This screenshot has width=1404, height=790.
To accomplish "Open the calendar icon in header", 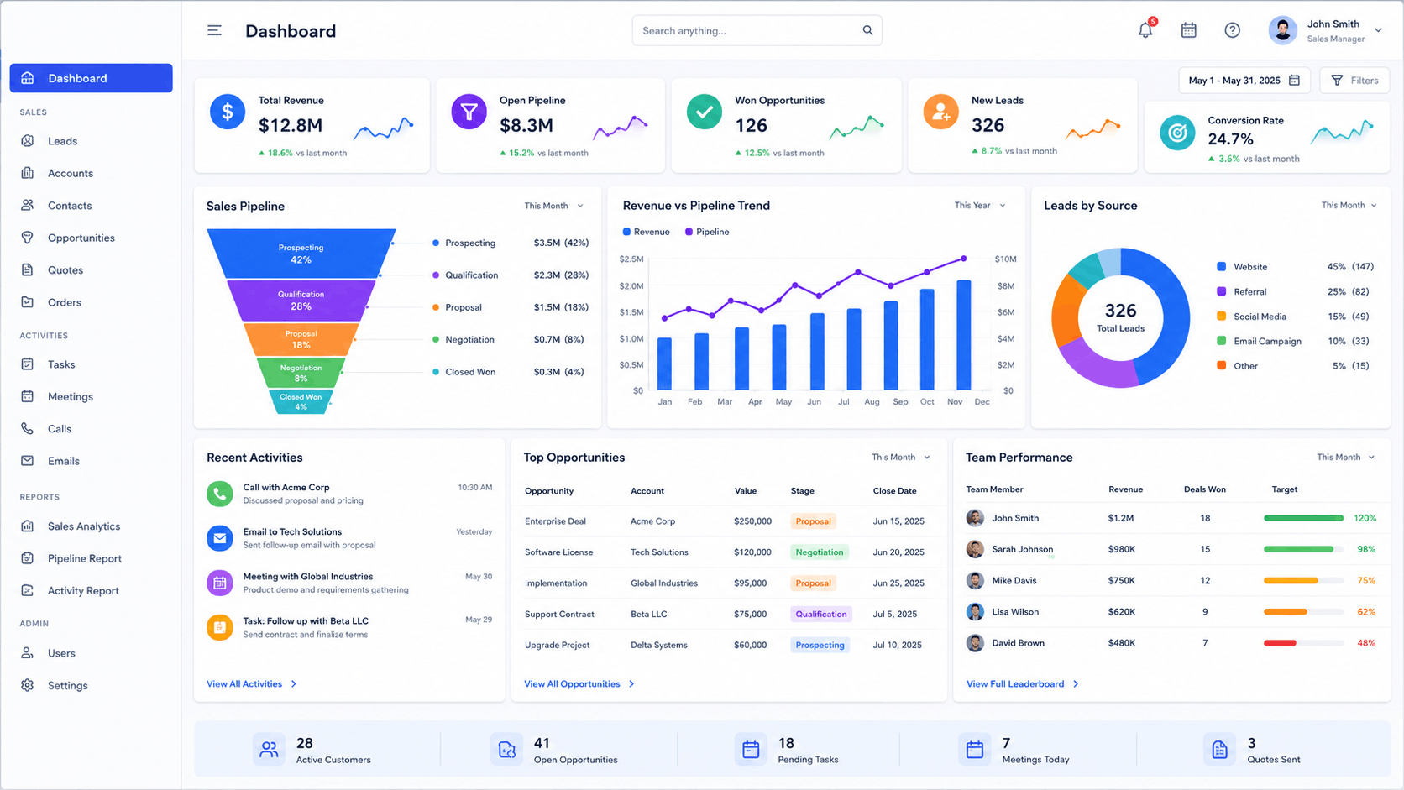I will click(x=1188, y=30).
